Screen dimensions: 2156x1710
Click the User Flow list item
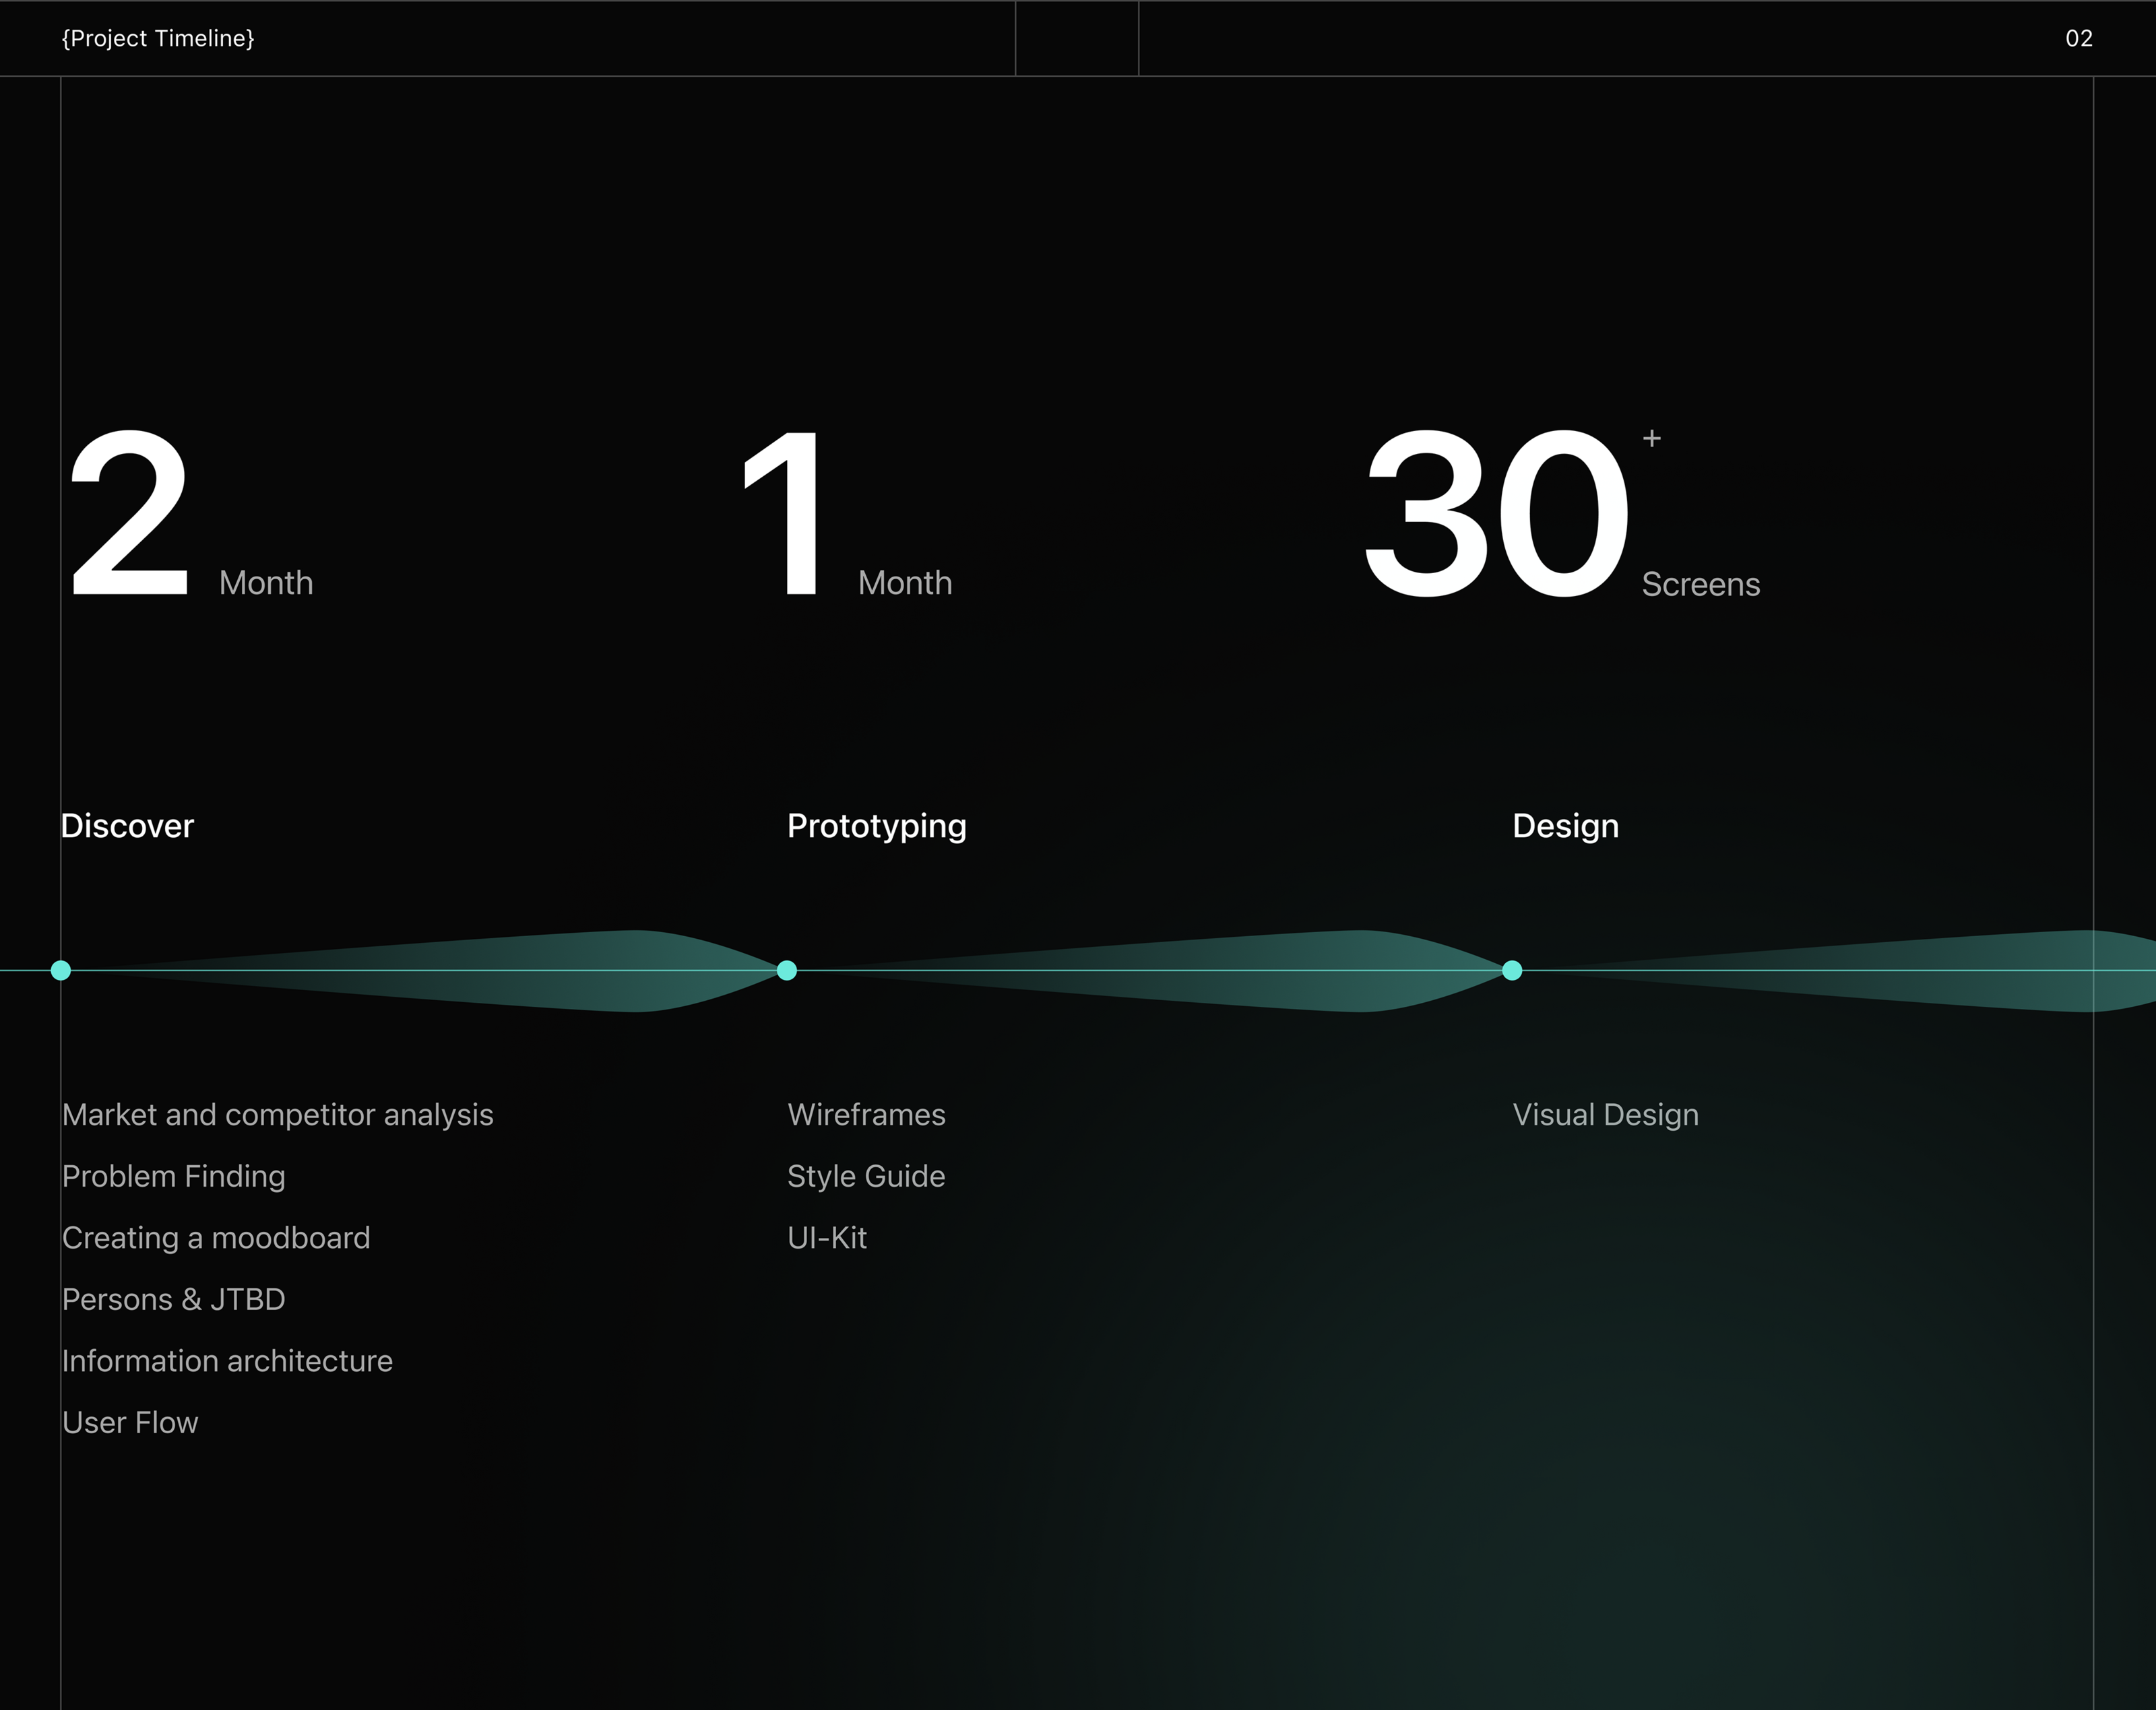(130, 1422)
